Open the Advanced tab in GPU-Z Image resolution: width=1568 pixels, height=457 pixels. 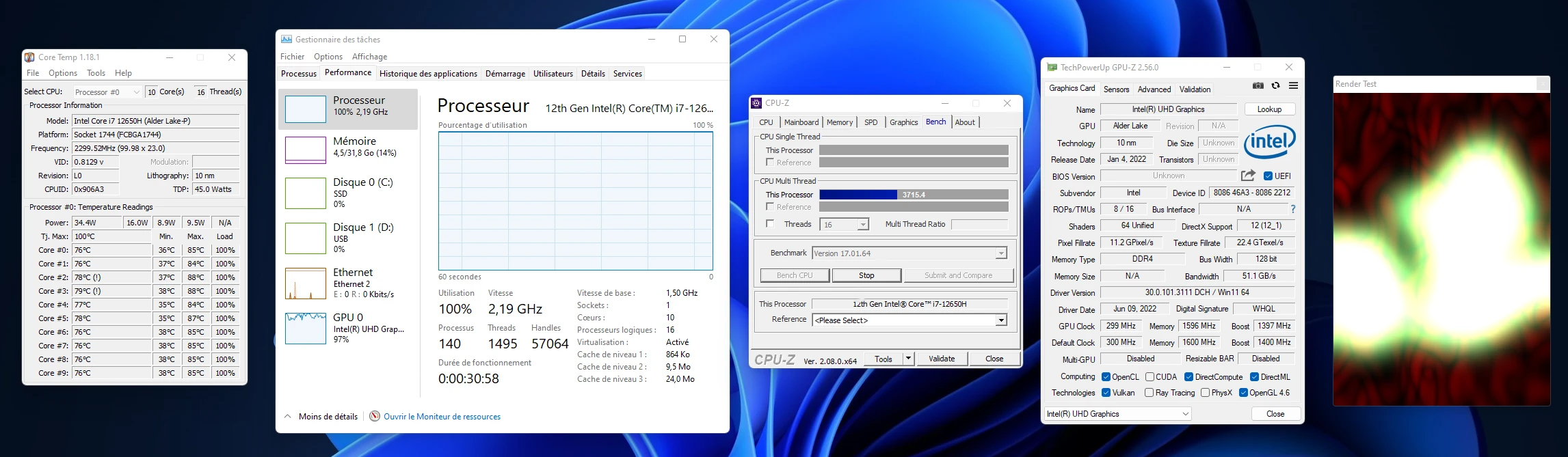tap(1154, 89)
